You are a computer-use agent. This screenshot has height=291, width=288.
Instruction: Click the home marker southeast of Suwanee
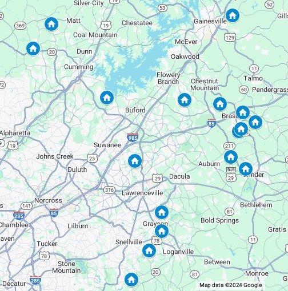tap(135, 161)
